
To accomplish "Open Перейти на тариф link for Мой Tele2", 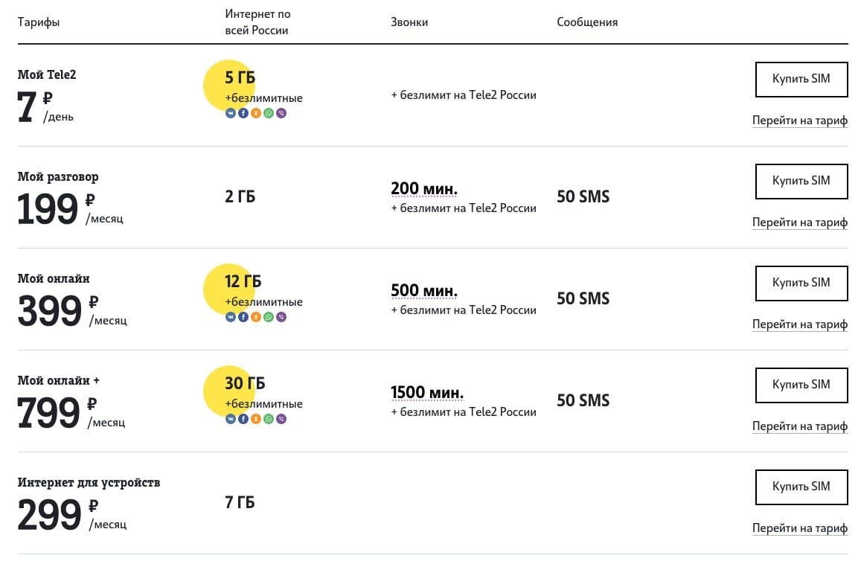I will pos(799,121).
